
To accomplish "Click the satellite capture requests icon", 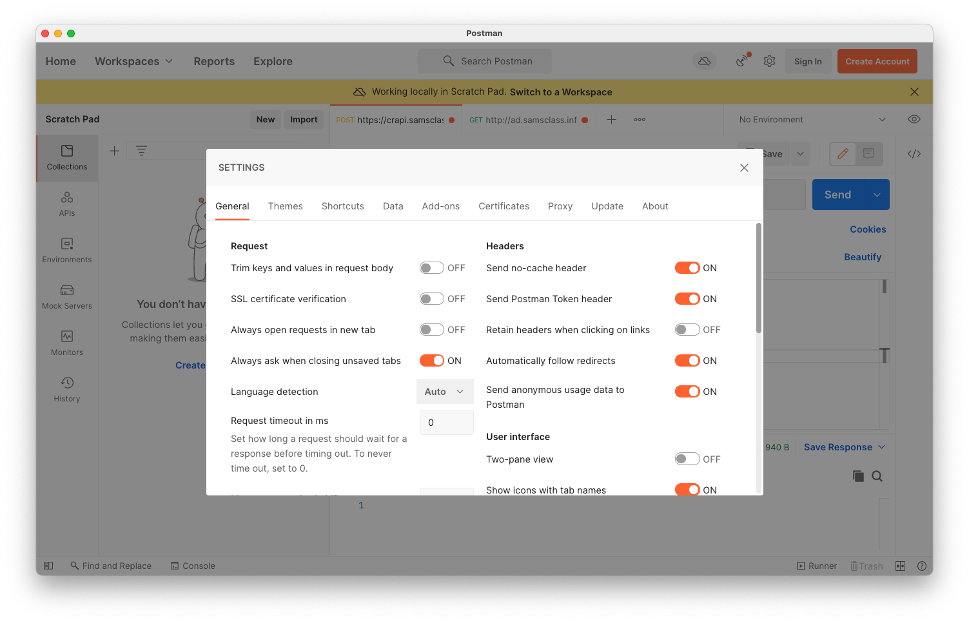I will (743, 61).
